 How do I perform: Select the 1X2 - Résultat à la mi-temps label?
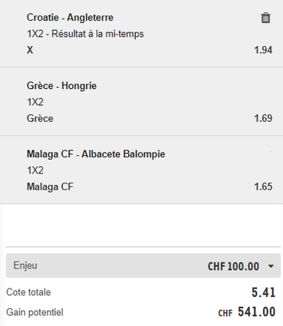(85, 34)
